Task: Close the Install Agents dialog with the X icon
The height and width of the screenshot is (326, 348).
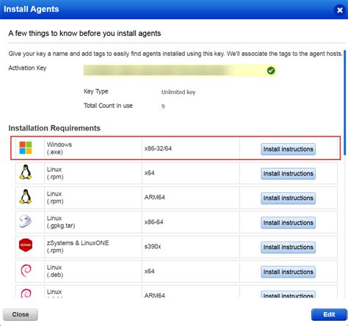Action: (340, 10)
